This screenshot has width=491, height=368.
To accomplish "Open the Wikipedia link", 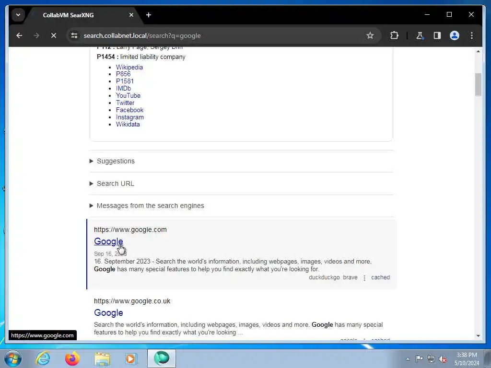I will 129,67.
